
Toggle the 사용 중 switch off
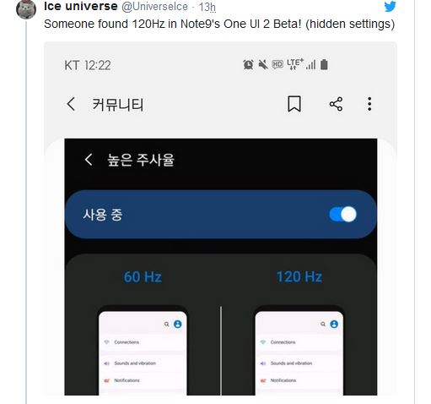[x=342, y=215]
